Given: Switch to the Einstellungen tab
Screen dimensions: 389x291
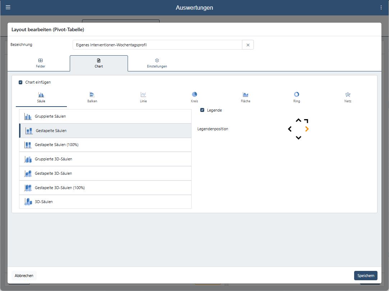Looking at the screenshot, I should click(157, 63).
